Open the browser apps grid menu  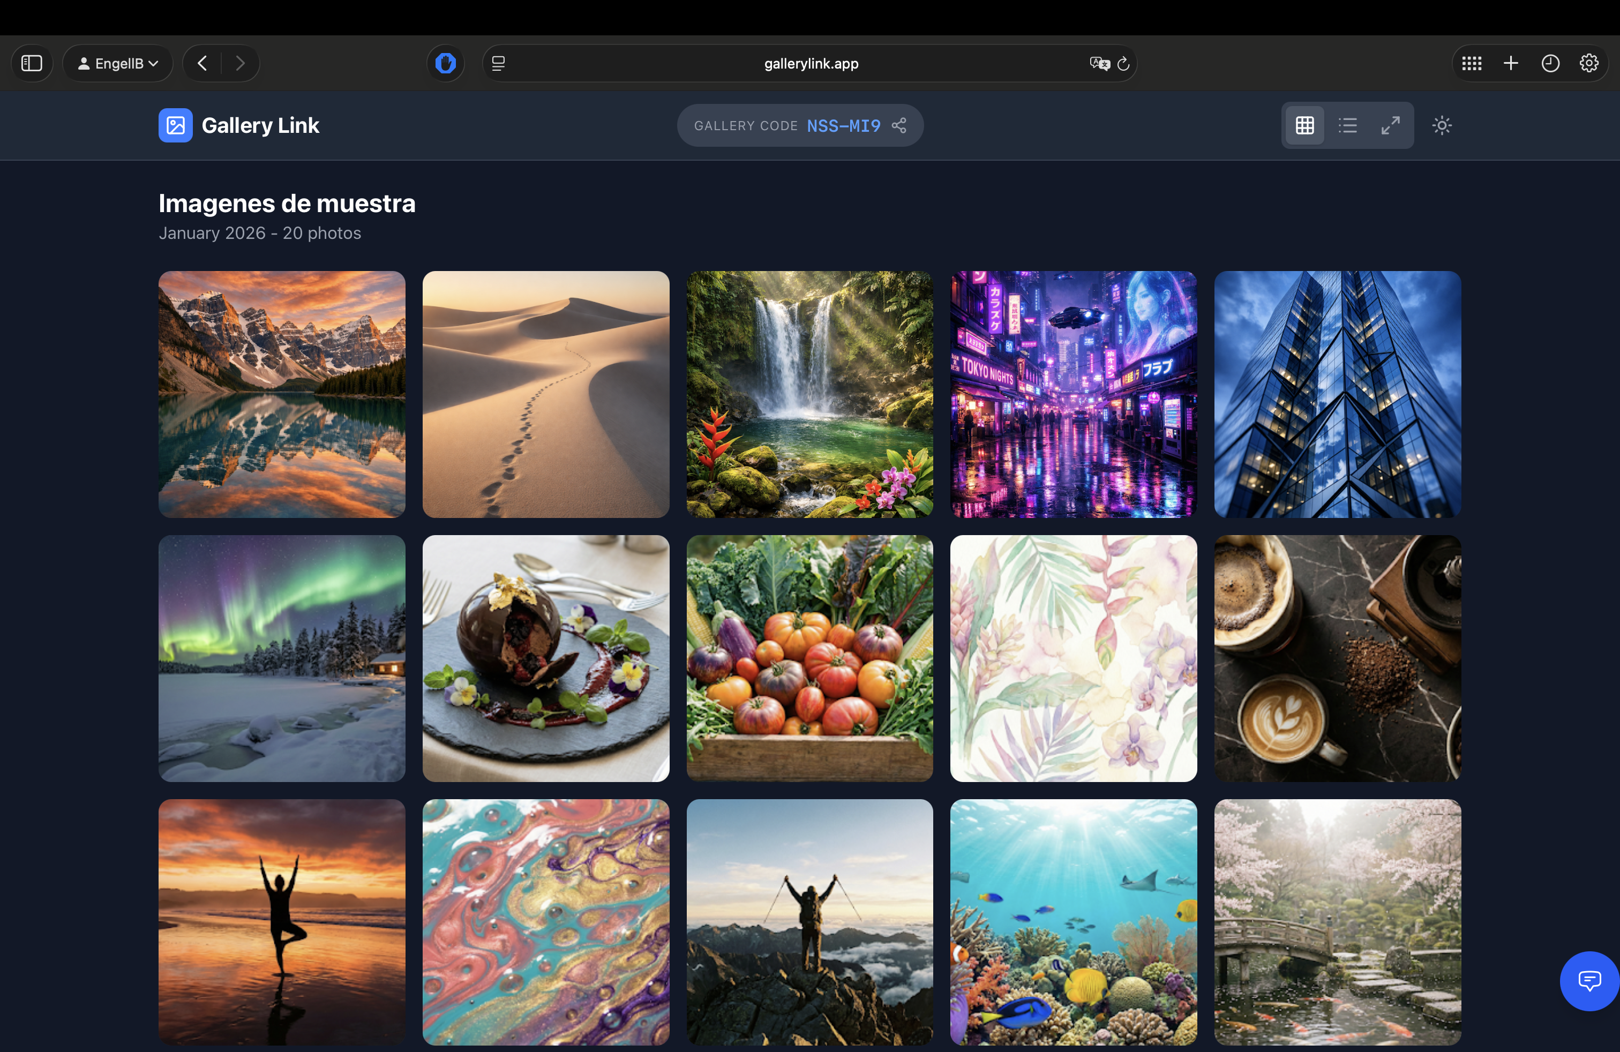click(1471, 63)
